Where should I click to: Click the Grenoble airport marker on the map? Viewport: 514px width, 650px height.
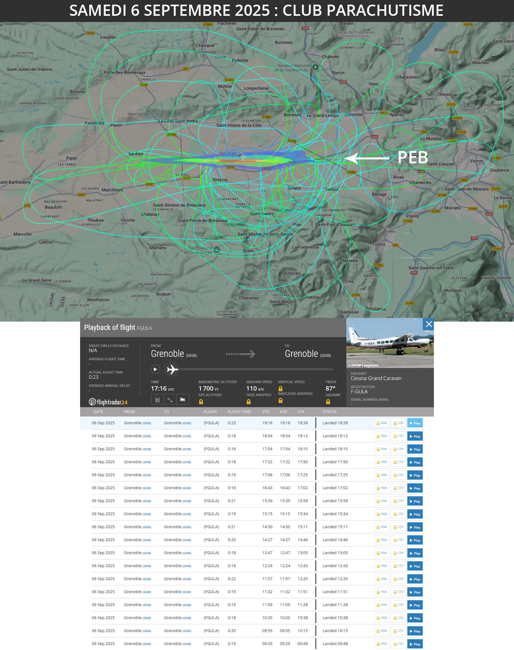pos(243,157)
